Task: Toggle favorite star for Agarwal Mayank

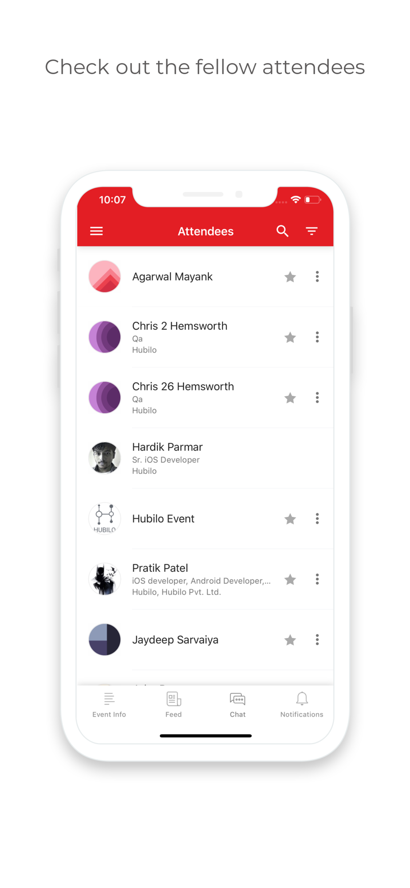Action: click(290, 277)
